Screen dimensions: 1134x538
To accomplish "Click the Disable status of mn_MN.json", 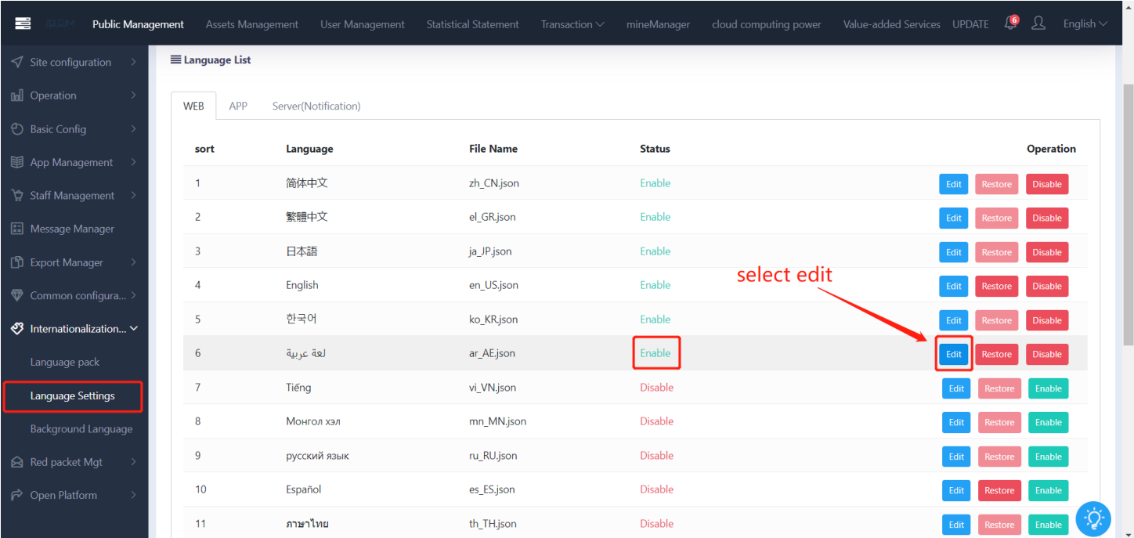I will 656,421.
